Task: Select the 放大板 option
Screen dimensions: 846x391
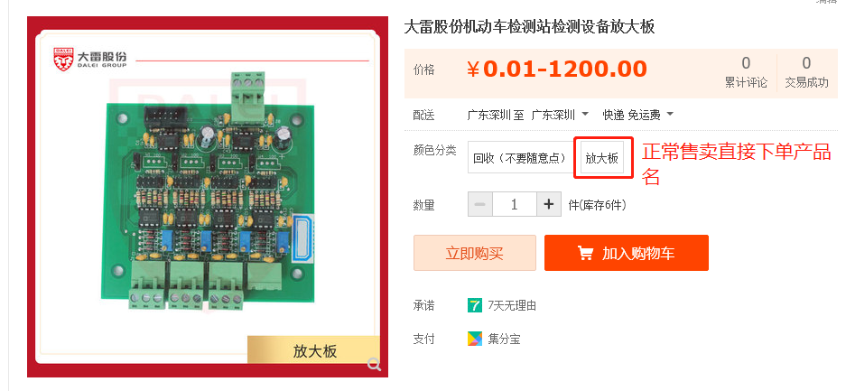Action: [x=601, y=158]
